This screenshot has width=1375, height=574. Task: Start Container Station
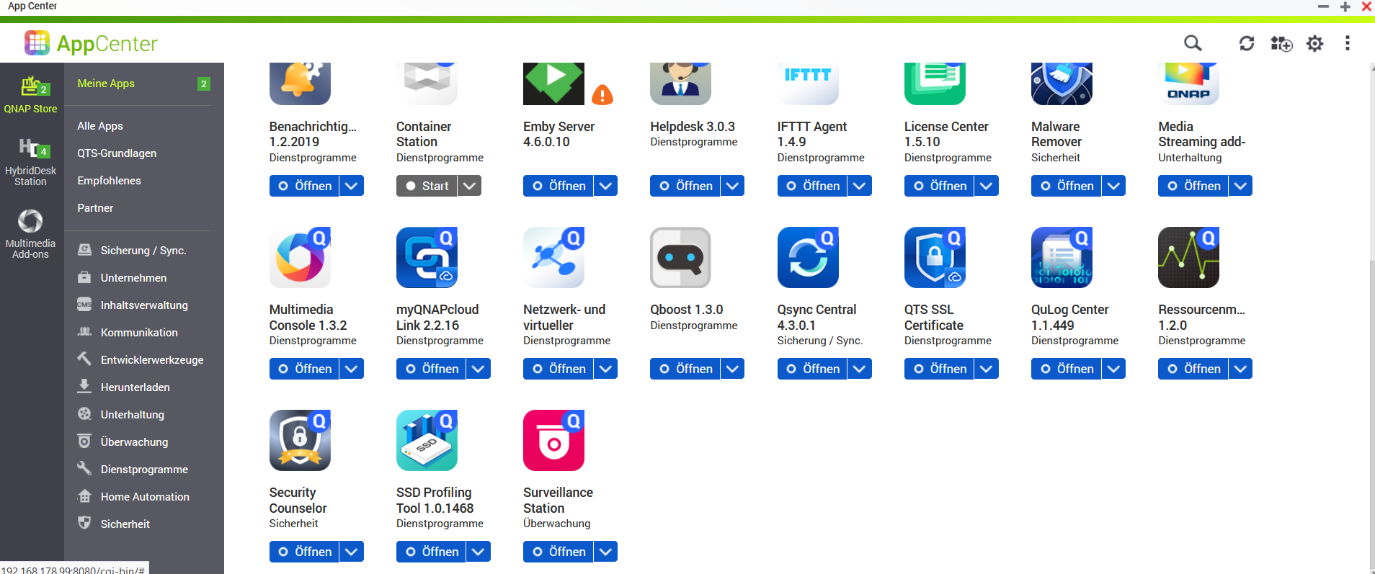(x=427, y=186)
